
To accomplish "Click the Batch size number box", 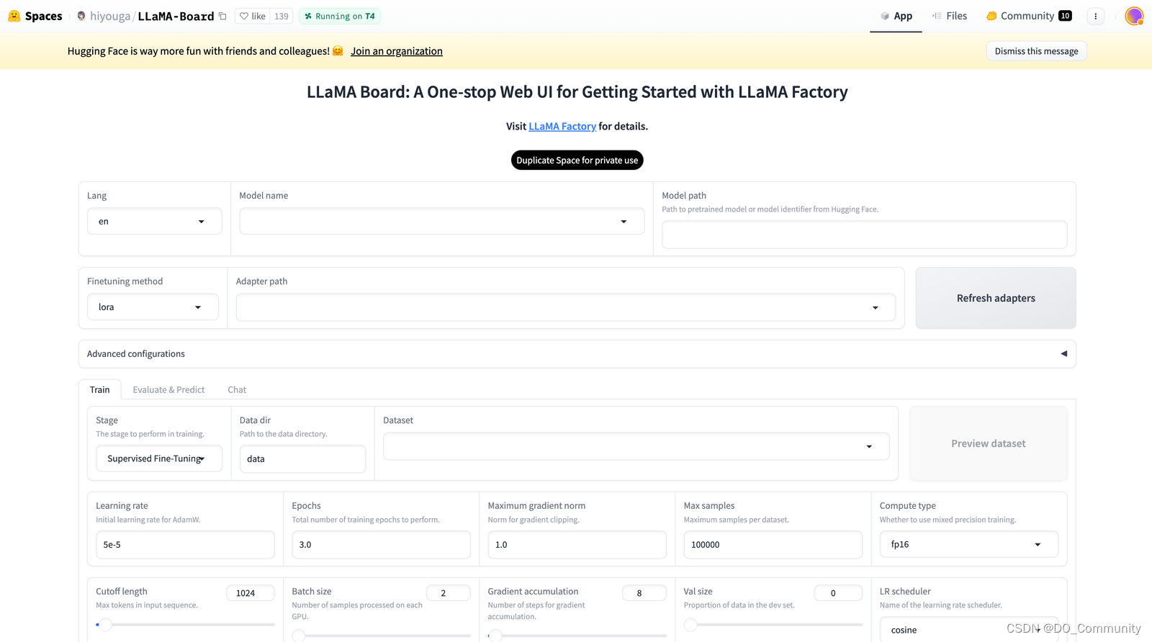I will coord(448,593).
